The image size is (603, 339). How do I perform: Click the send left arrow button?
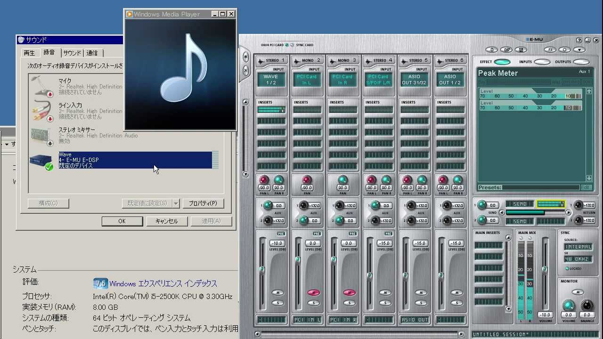[502, 212]
